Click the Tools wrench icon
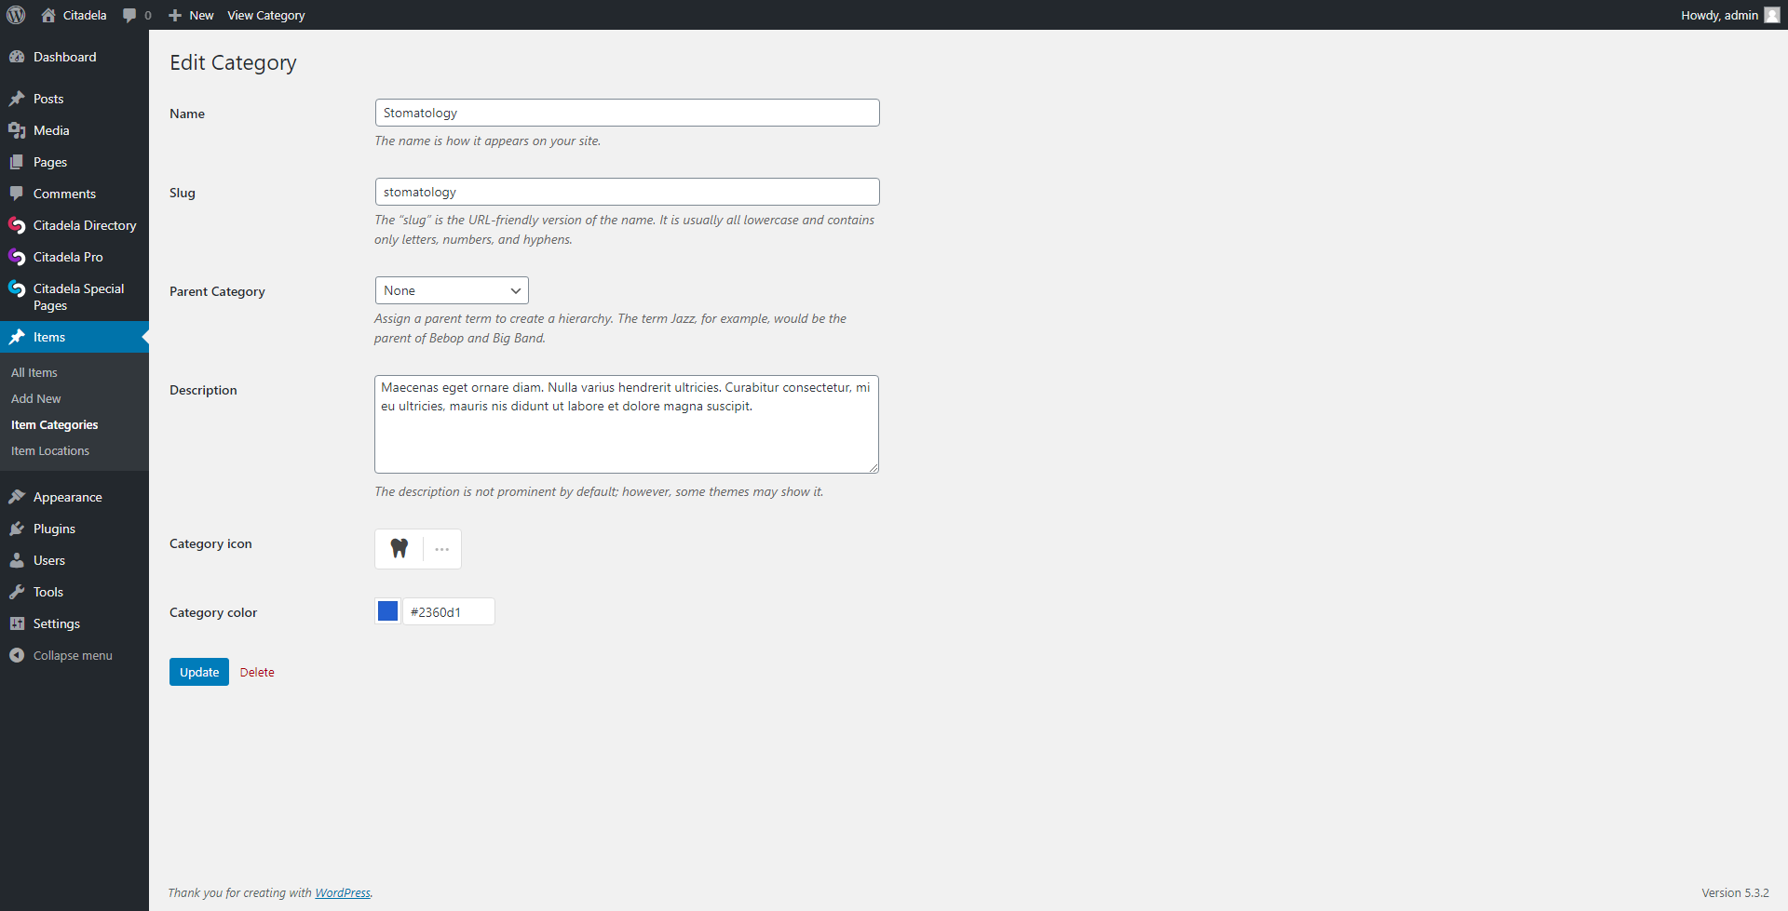The width and height of the screenshot is (1788, 911). click(17, 592)
